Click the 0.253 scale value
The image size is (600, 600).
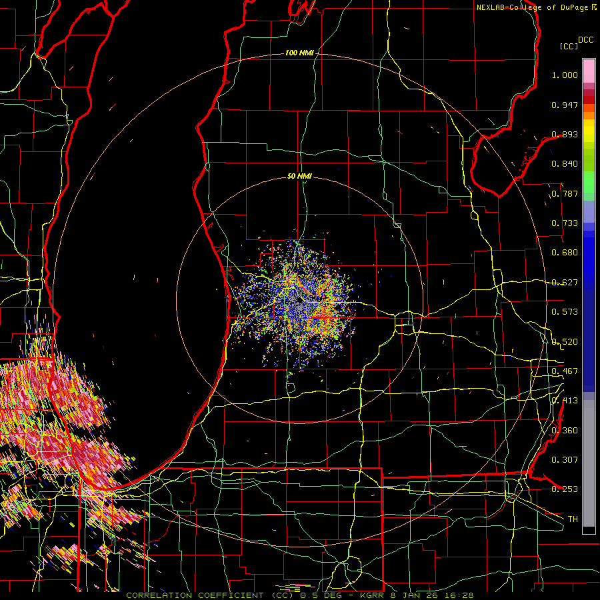[565, 489]
